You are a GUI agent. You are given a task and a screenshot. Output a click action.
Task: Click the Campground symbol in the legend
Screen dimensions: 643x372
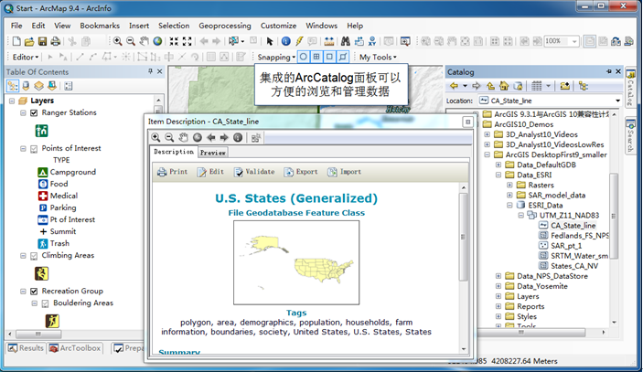click(42, 172)
